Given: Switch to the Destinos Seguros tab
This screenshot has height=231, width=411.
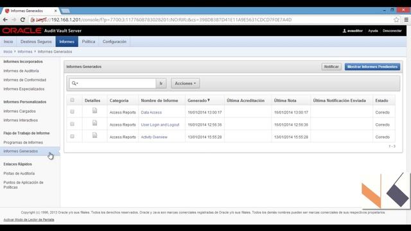Looking at the screenshot, I should click(x=36, y=42).
